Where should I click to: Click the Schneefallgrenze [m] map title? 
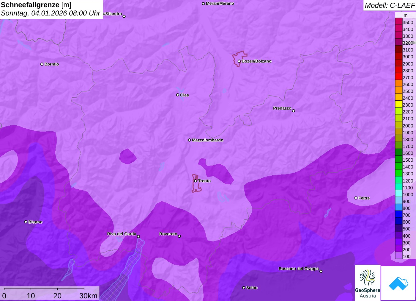click(x=36, y=5)
